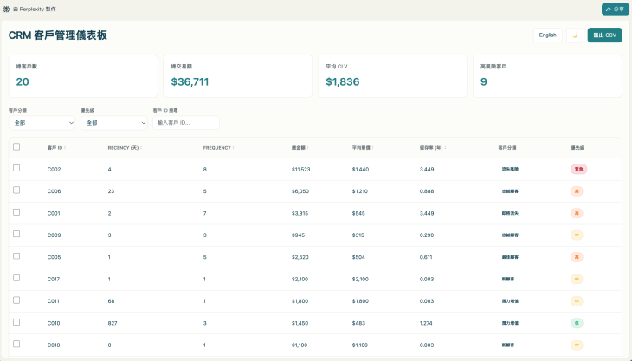The image size is (632, 361).
Task: Sort by 總金額 column header
Action: point(300,148)
